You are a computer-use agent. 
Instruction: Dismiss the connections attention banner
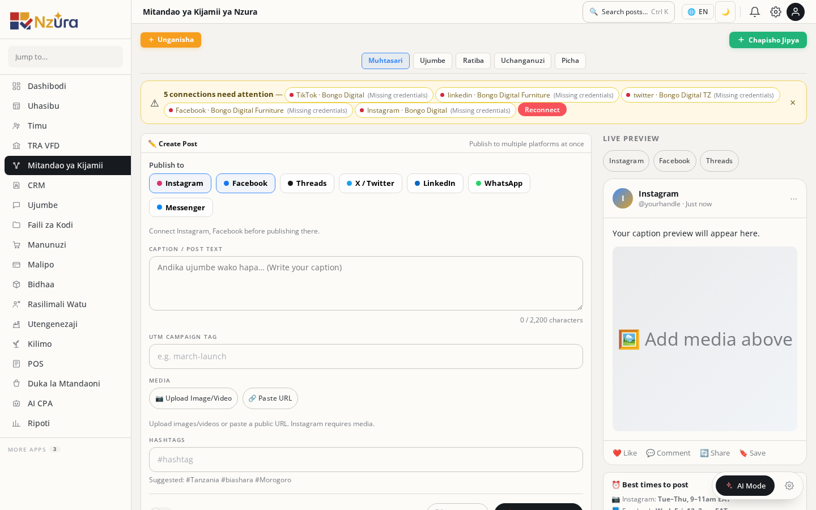[793, 103]
